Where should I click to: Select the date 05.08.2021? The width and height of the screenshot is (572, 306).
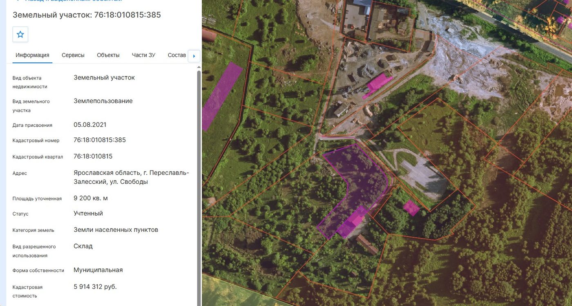click(x=90, y=125)
